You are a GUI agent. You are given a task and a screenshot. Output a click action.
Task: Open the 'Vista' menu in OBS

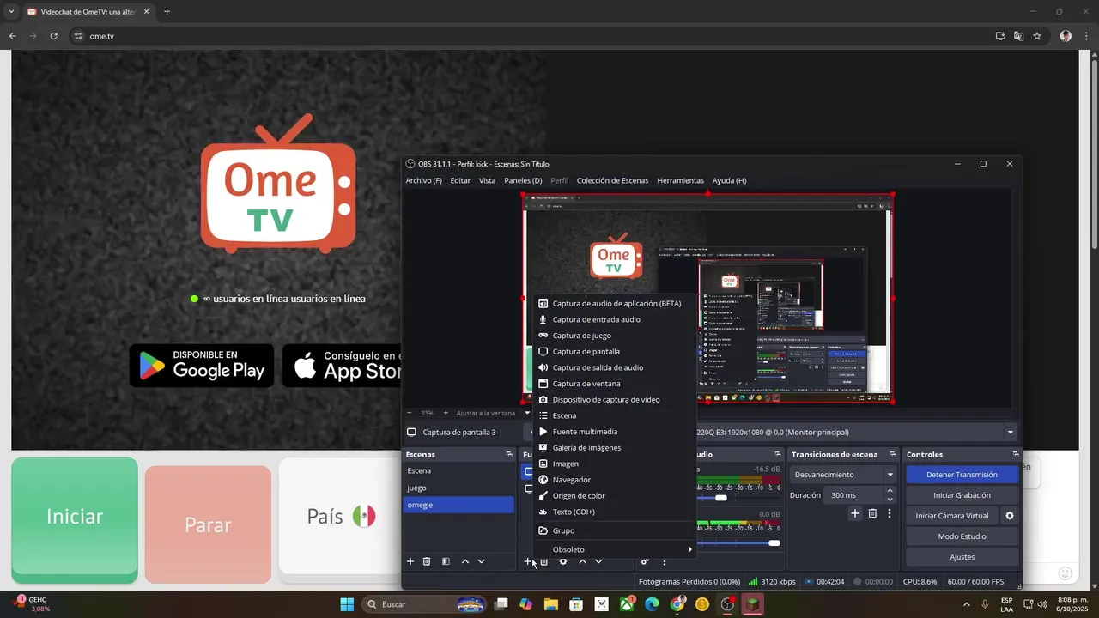[x=487, y=180]
